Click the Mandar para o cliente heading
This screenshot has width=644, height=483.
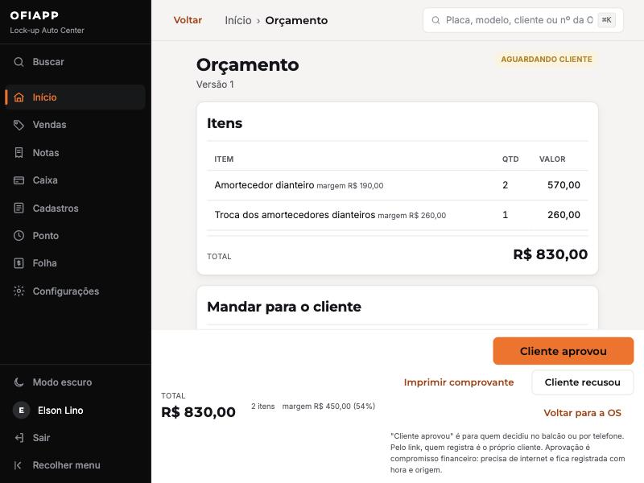(x=284, y=307)
